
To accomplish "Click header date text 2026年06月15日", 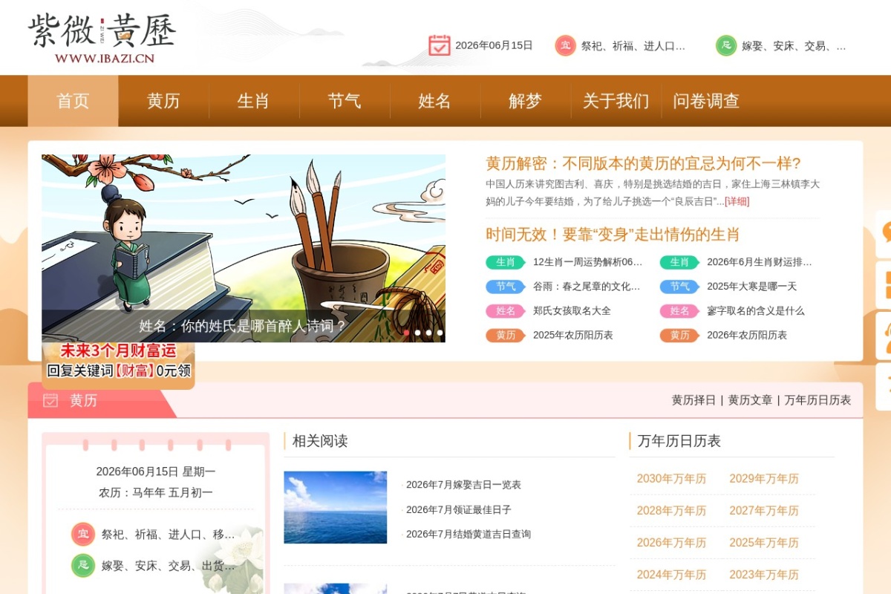I will click(494, 45).
